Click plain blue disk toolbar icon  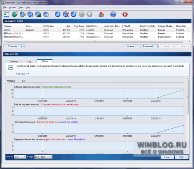(x=58, y=14)
